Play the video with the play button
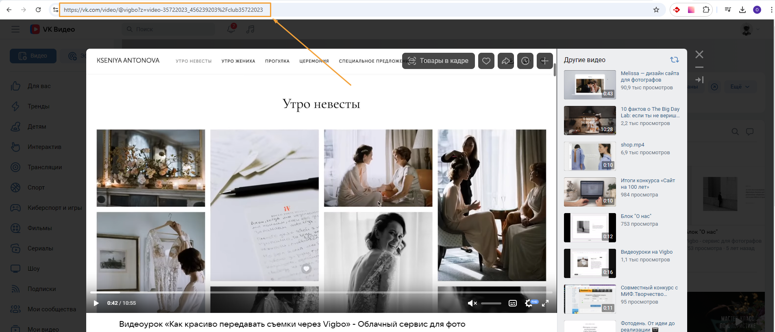Screen dimensions: 775x332 pos(96,303)
